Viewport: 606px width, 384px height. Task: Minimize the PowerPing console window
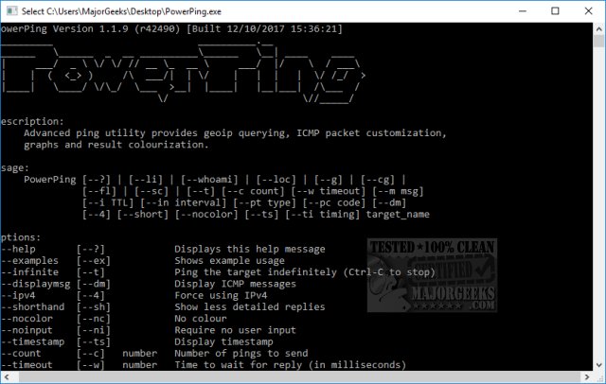(523, 11)
